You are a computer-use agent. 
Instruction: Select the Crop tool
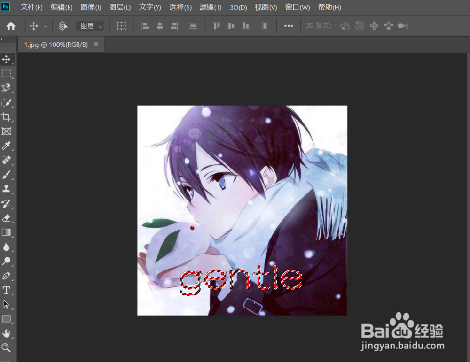[6, 117]
